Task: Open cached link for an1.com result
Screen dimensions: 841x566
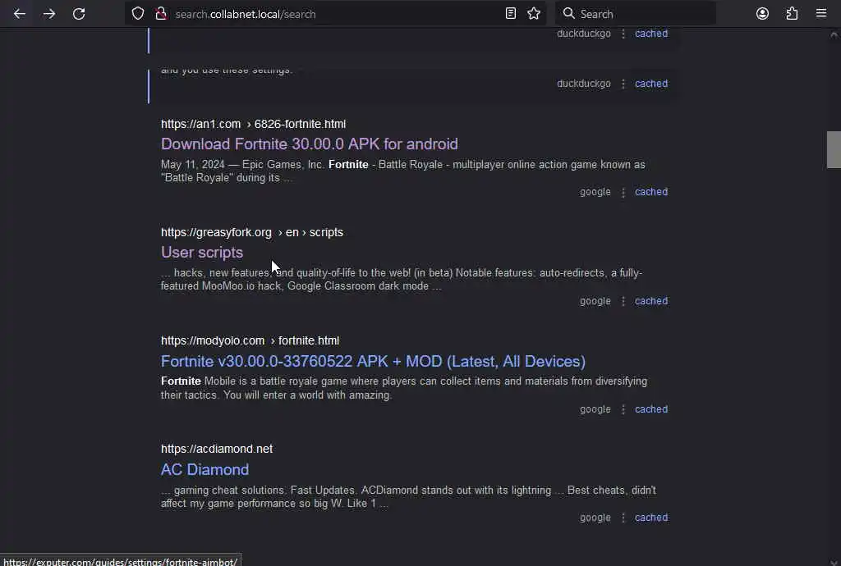Action: (x=651, y=192)
